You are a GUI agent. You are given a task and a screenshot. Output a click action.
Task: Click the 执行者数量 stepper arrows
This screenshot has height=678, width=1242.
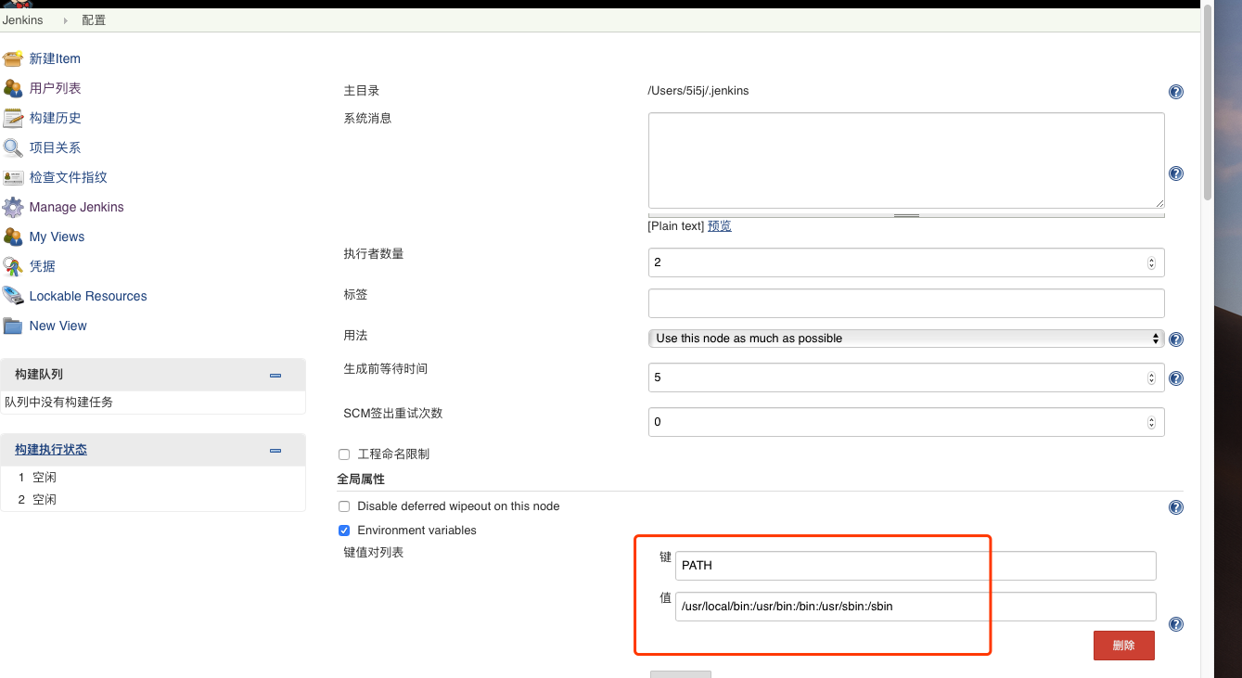[1151, 262]
